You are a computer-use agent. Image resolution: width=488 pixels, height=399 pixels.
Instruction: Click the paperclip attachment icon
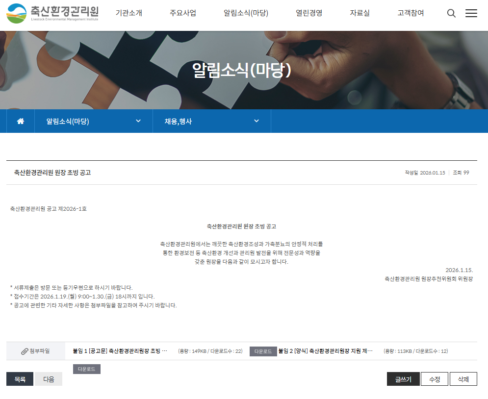[24, 351]
